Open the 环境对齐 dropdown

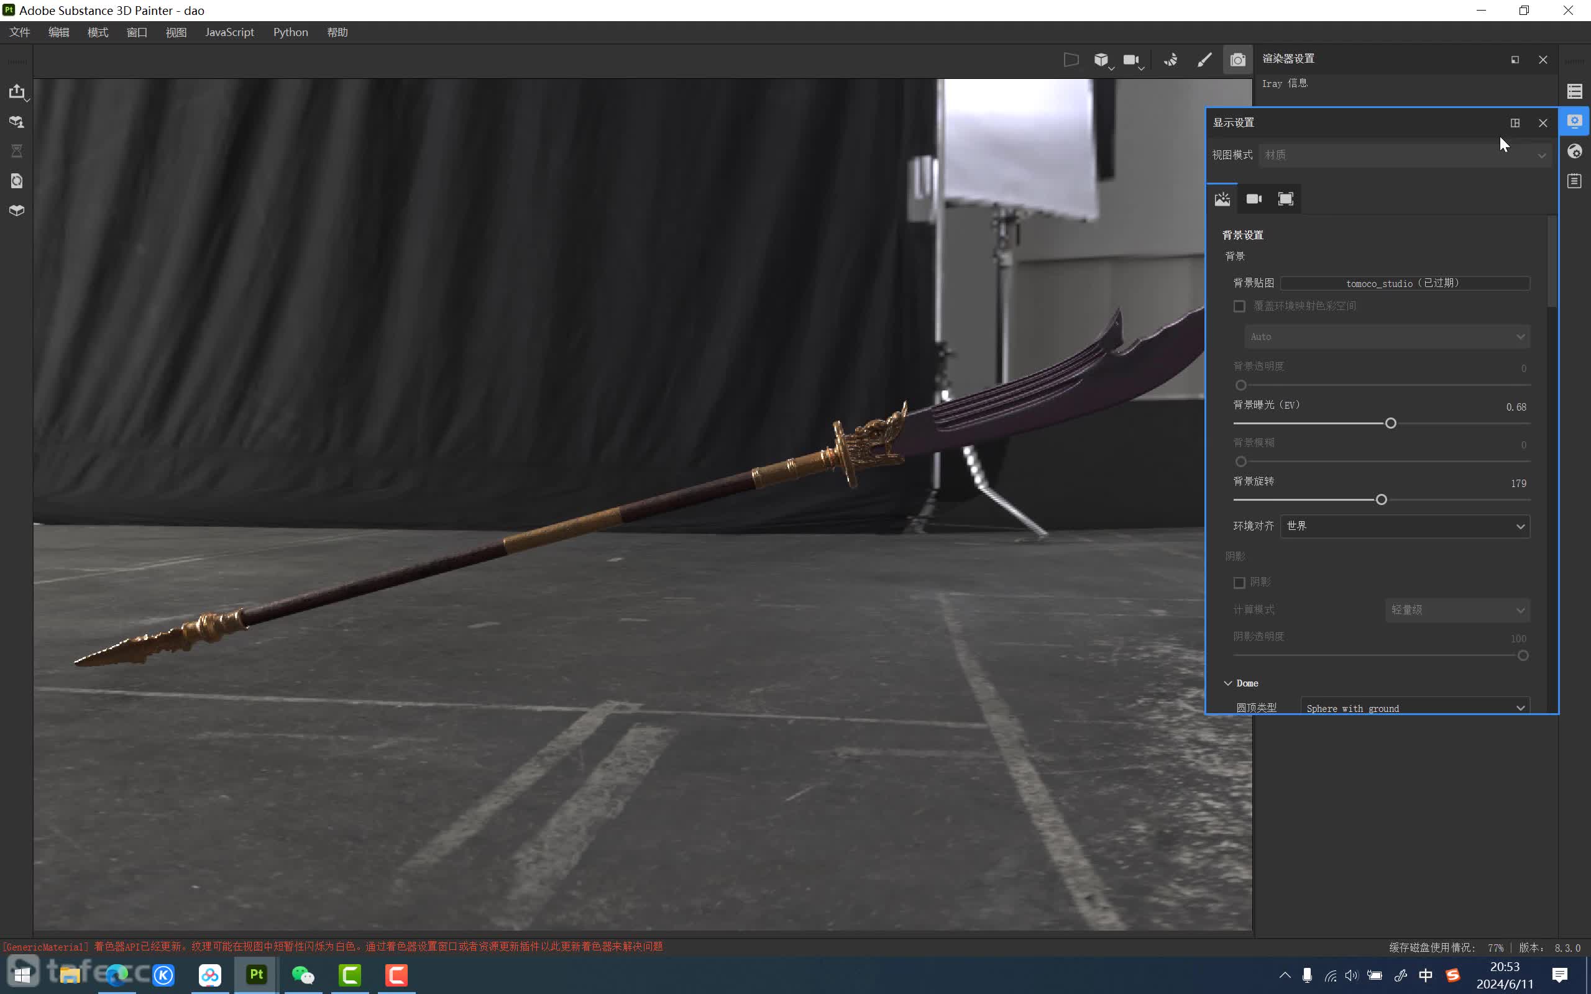pyautogui.click(x=1405, y=526)
